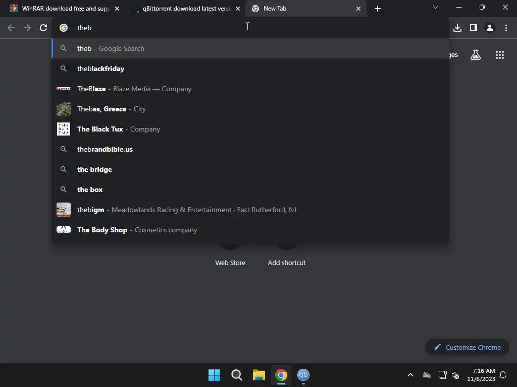Choose 'the bridge' search suggestion
Viewport: 517px width, 387px height.
(x=250, y=169)
